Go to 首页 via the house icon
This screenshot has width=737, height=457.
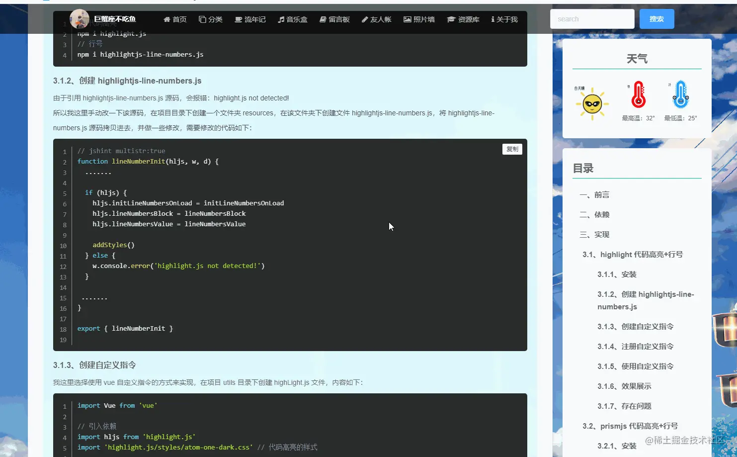point(167,19)
